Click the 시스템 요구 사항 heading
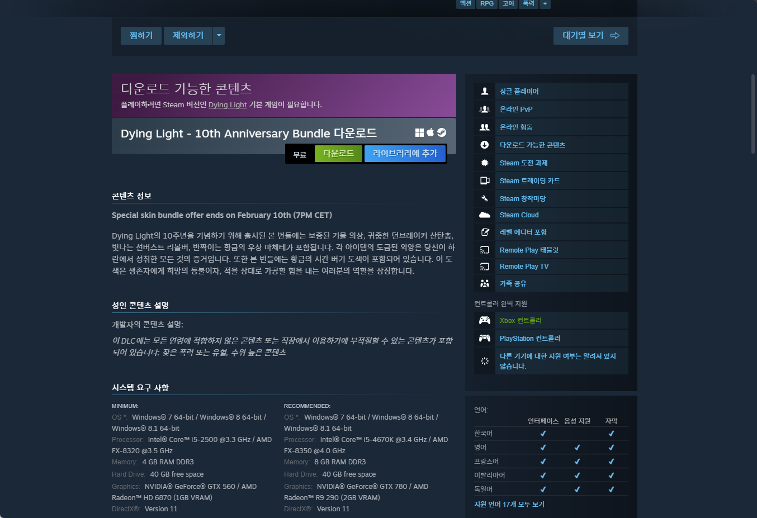This screenshot has height=518, width=757. 140,387
